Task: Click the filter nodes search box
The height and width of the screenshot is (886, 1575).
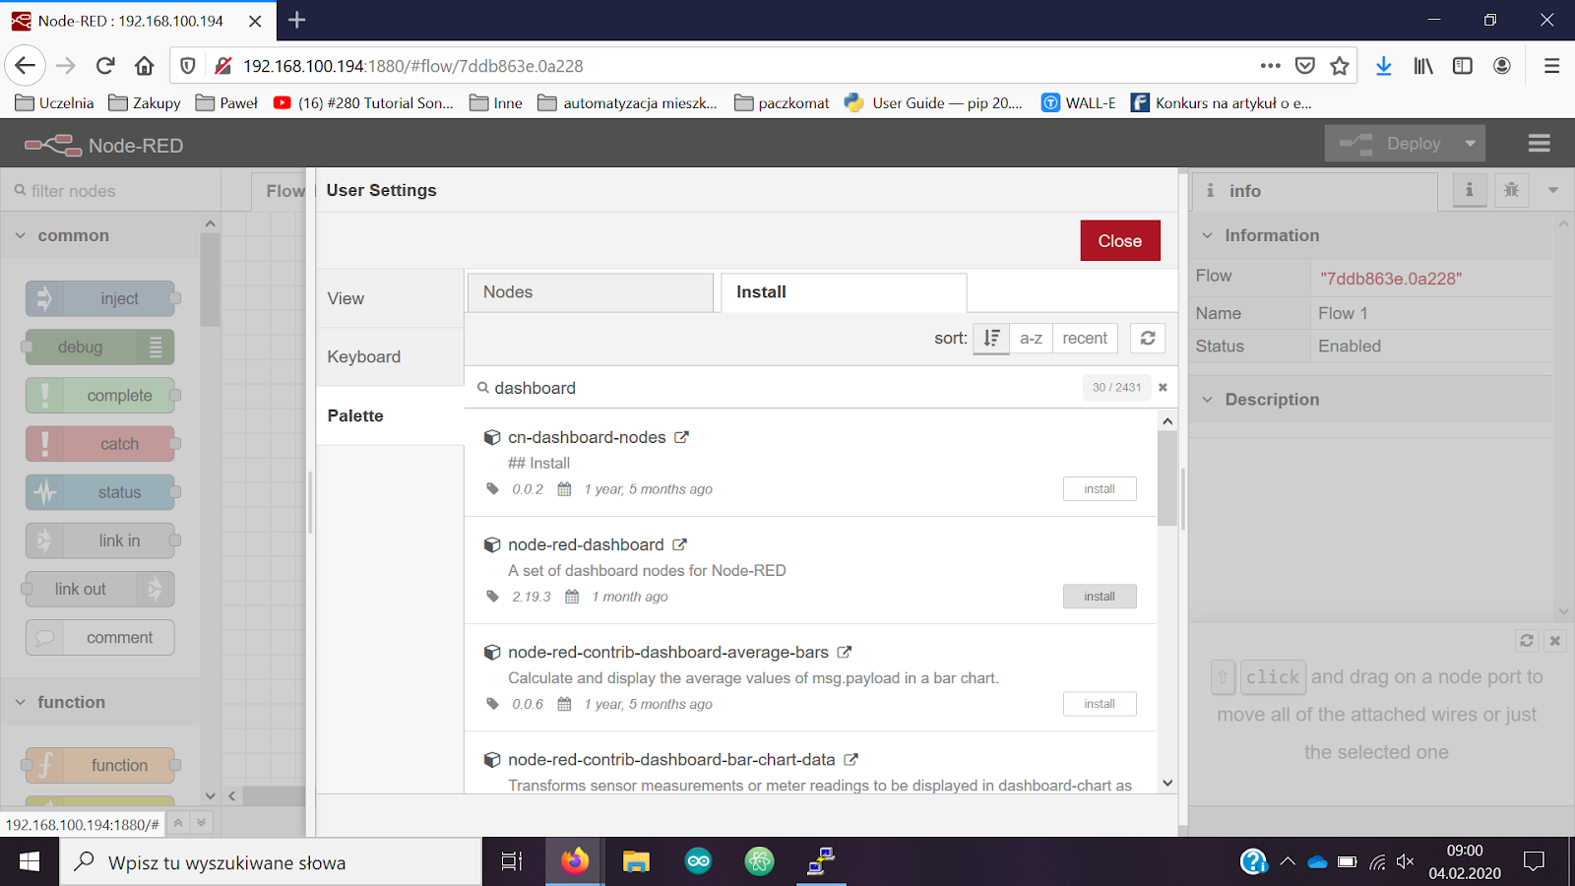Action: [x=110, y=191]
